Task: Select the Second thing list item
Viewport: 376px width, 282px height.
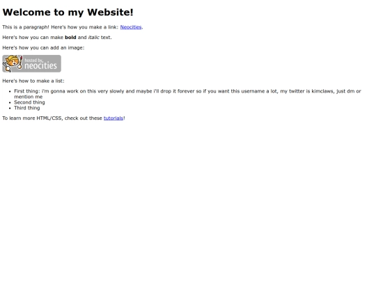Action: (29, 102)
